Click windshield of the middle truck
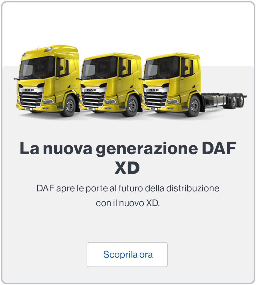 tap(99, 68)
